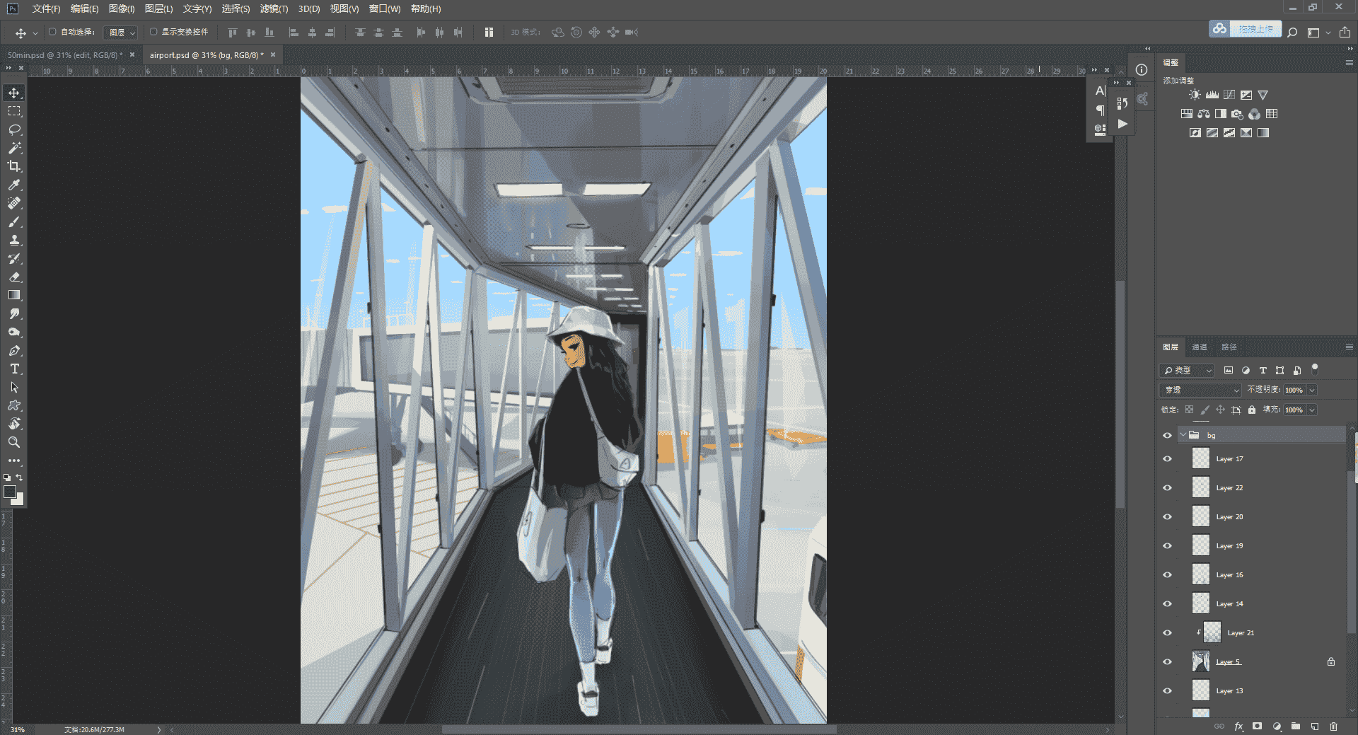Image resolution: width=1358 pixels, height=735 pixels.
Task: Add a Color Balance adjustment
Action: 1204,114
